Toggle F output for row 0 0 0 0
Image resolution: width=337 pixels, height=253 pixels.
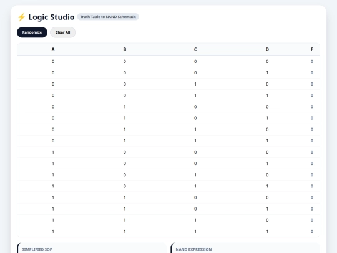(x=311, y=61)
